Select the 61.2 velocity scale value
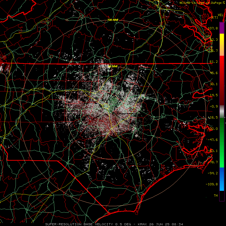The width and height of the screenshot is (226, 226). pos(214,62)
